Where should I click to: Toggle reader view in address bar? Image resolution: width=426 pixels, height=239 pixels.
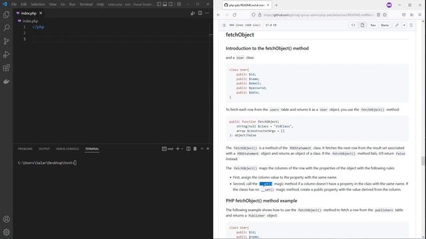pos(378,15)
